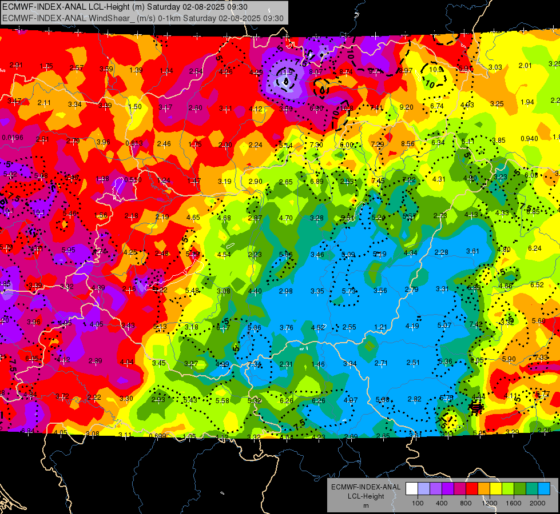
Task: Click the white legend color swatch
Action: [x=412, y=489]
